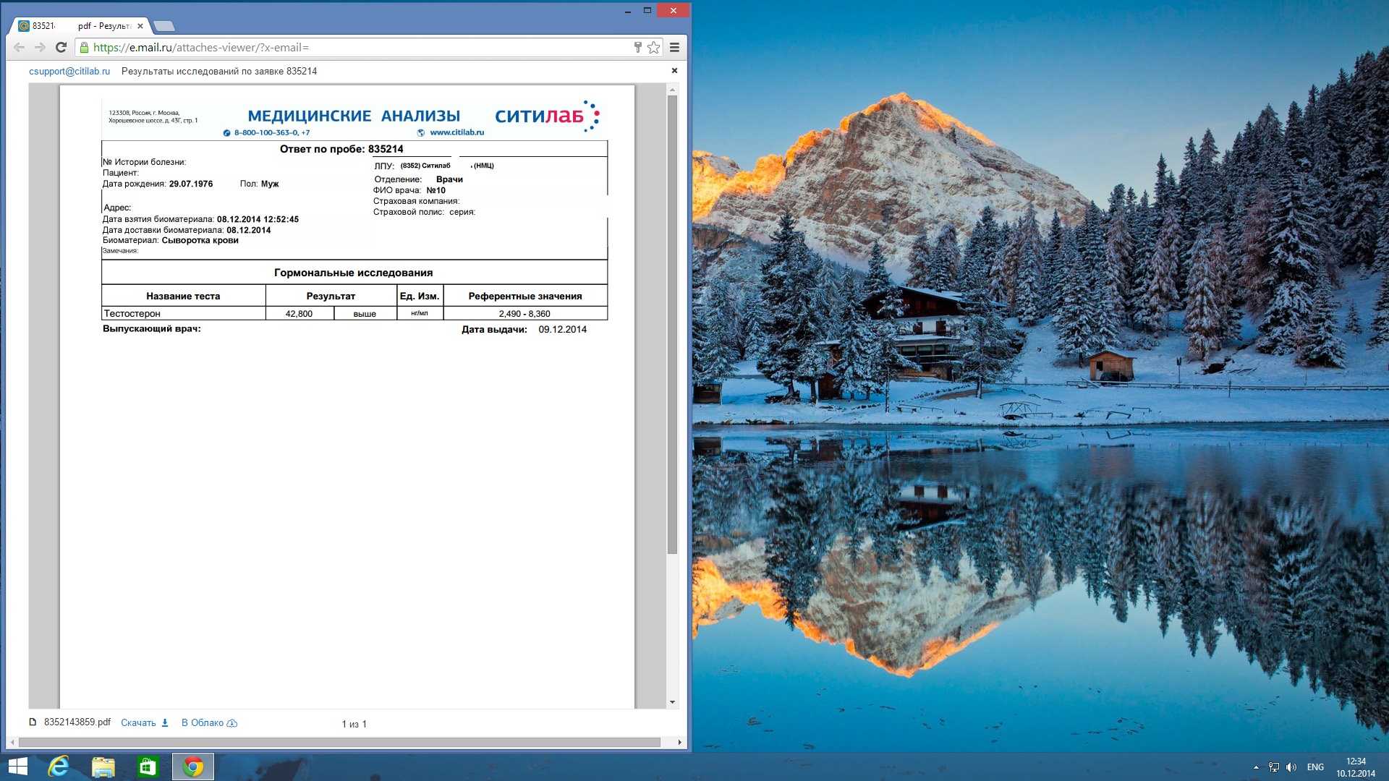Viewport: 1389px width, 781px height.
Task: Close the current browser tab
Action: coord(140,26)
